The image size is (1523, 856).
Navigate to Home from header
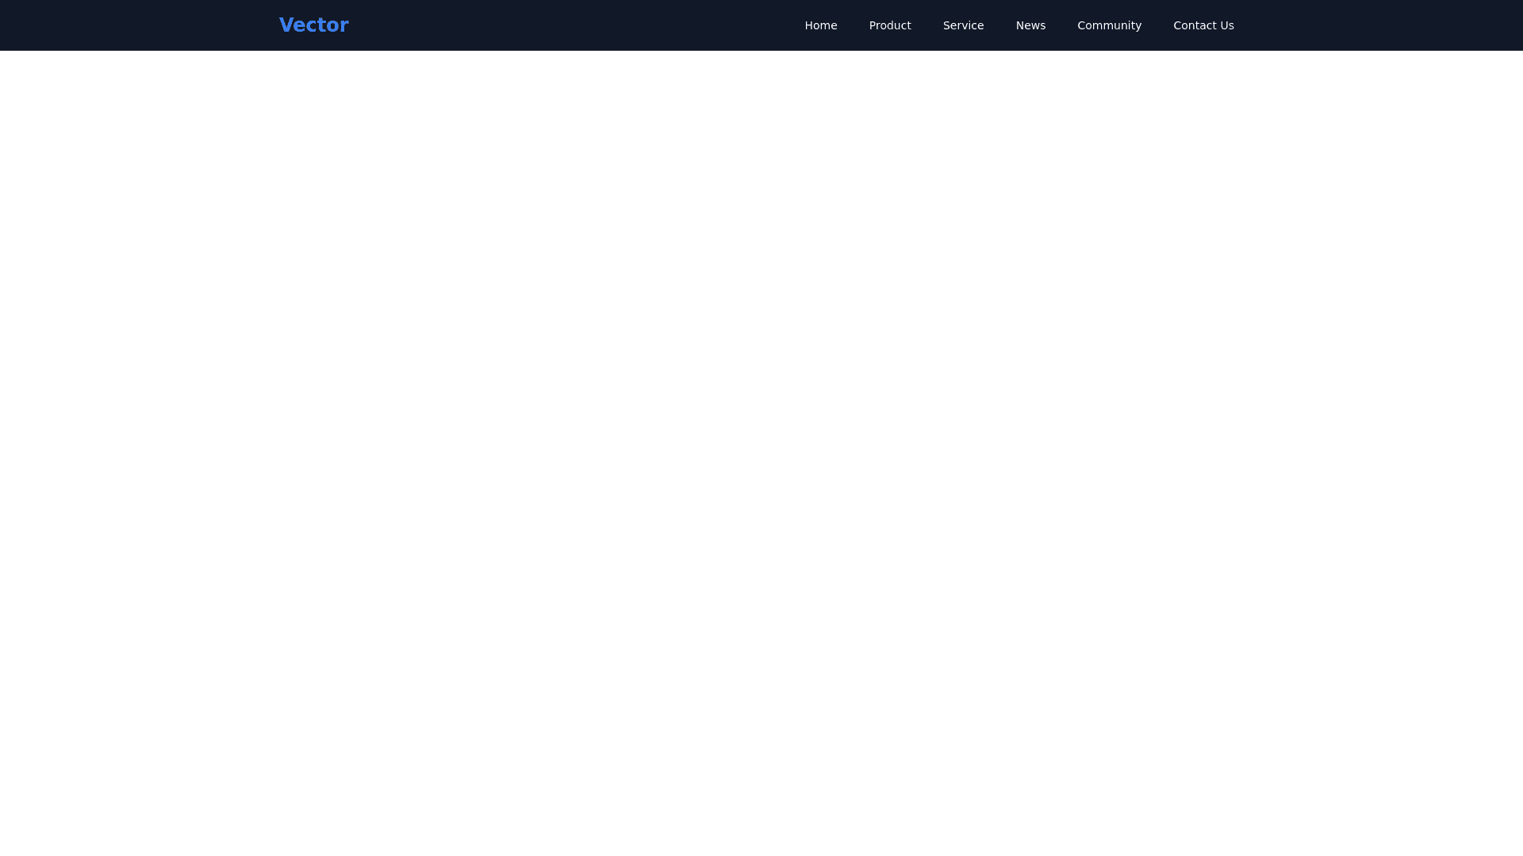pyautogui.click(x=820, y=25)
